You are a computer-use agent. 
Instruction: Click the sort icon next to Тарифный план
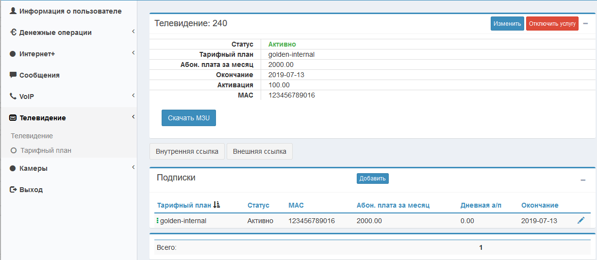(x=216, y=205)
